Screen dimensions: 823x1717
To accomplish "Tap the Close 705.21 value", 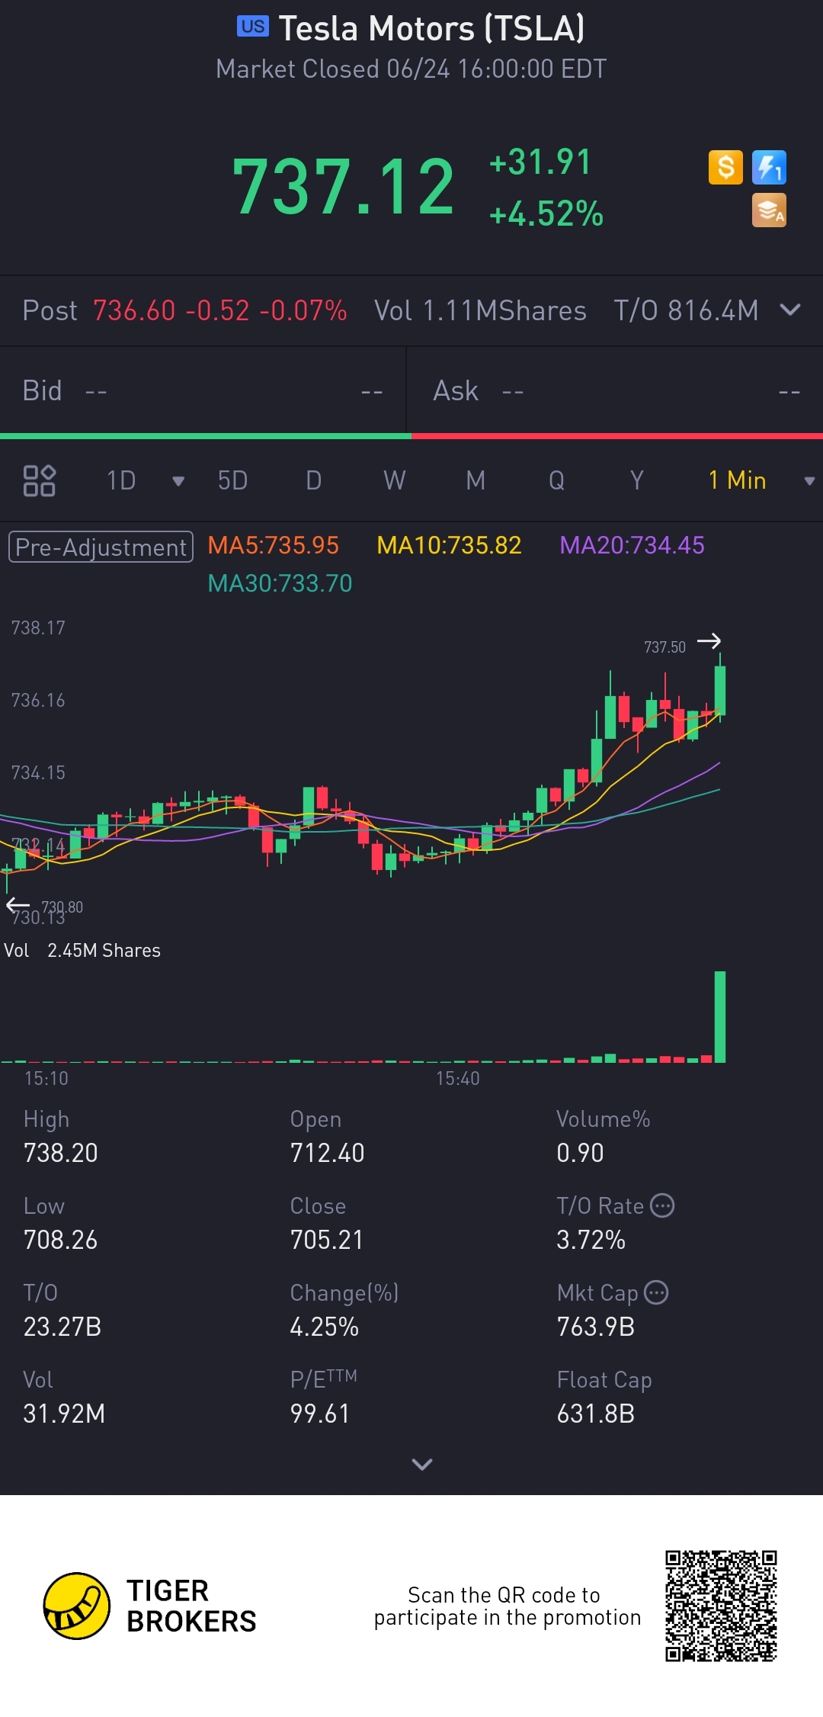I will point(326,1240).
